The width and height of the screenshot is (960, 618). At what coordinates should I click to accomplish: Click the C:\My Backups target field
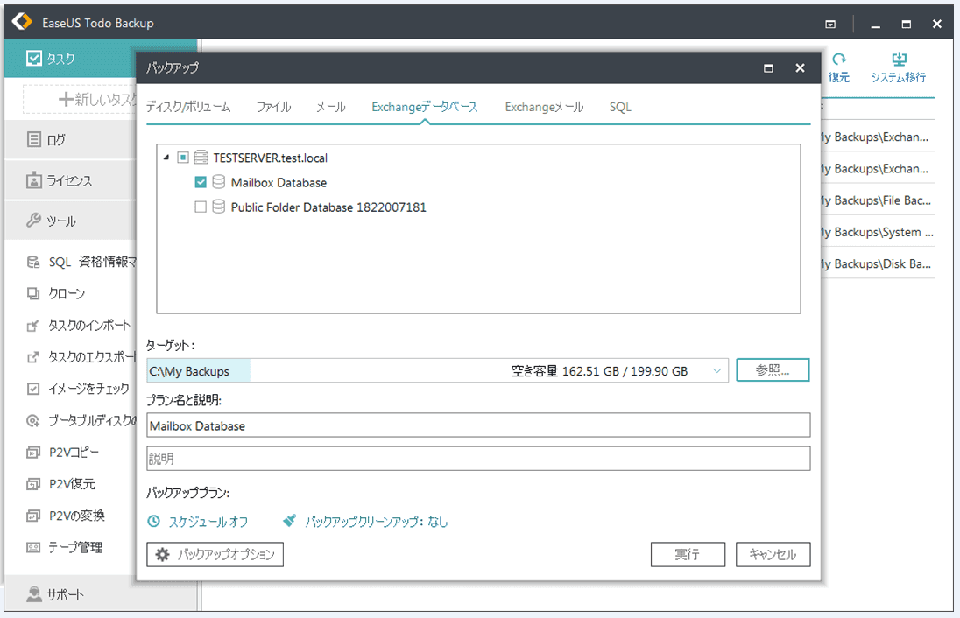438,371
